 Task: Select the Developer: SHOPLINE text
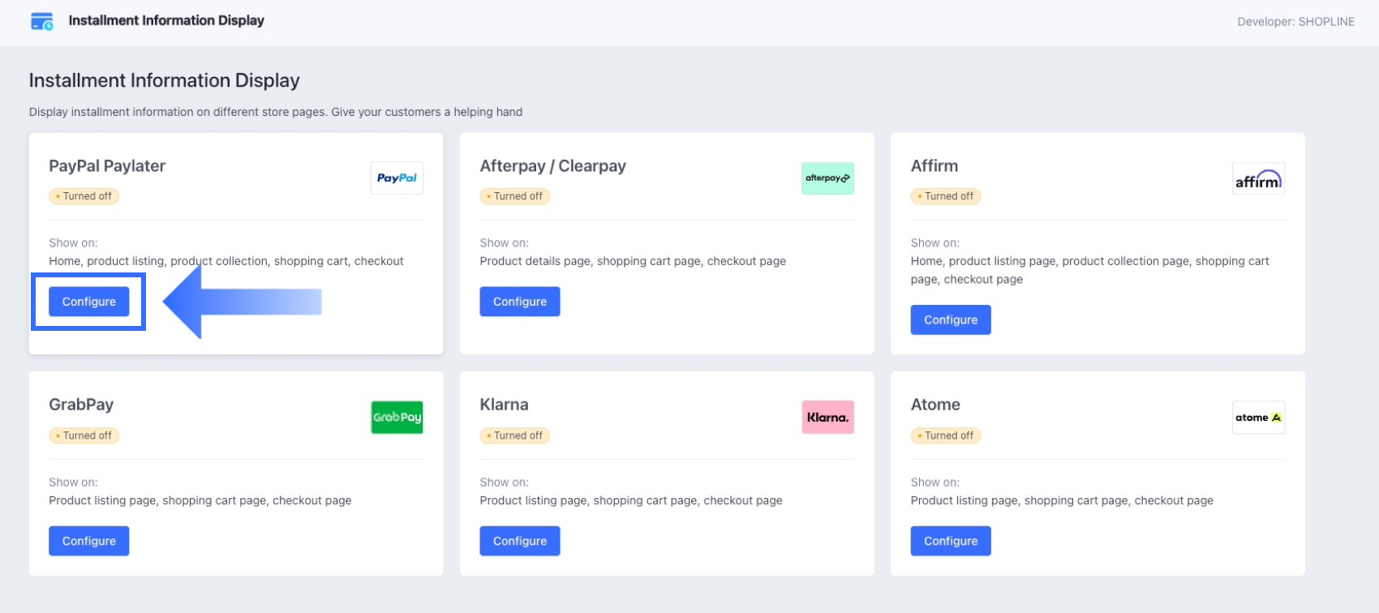click(1295, 22)
